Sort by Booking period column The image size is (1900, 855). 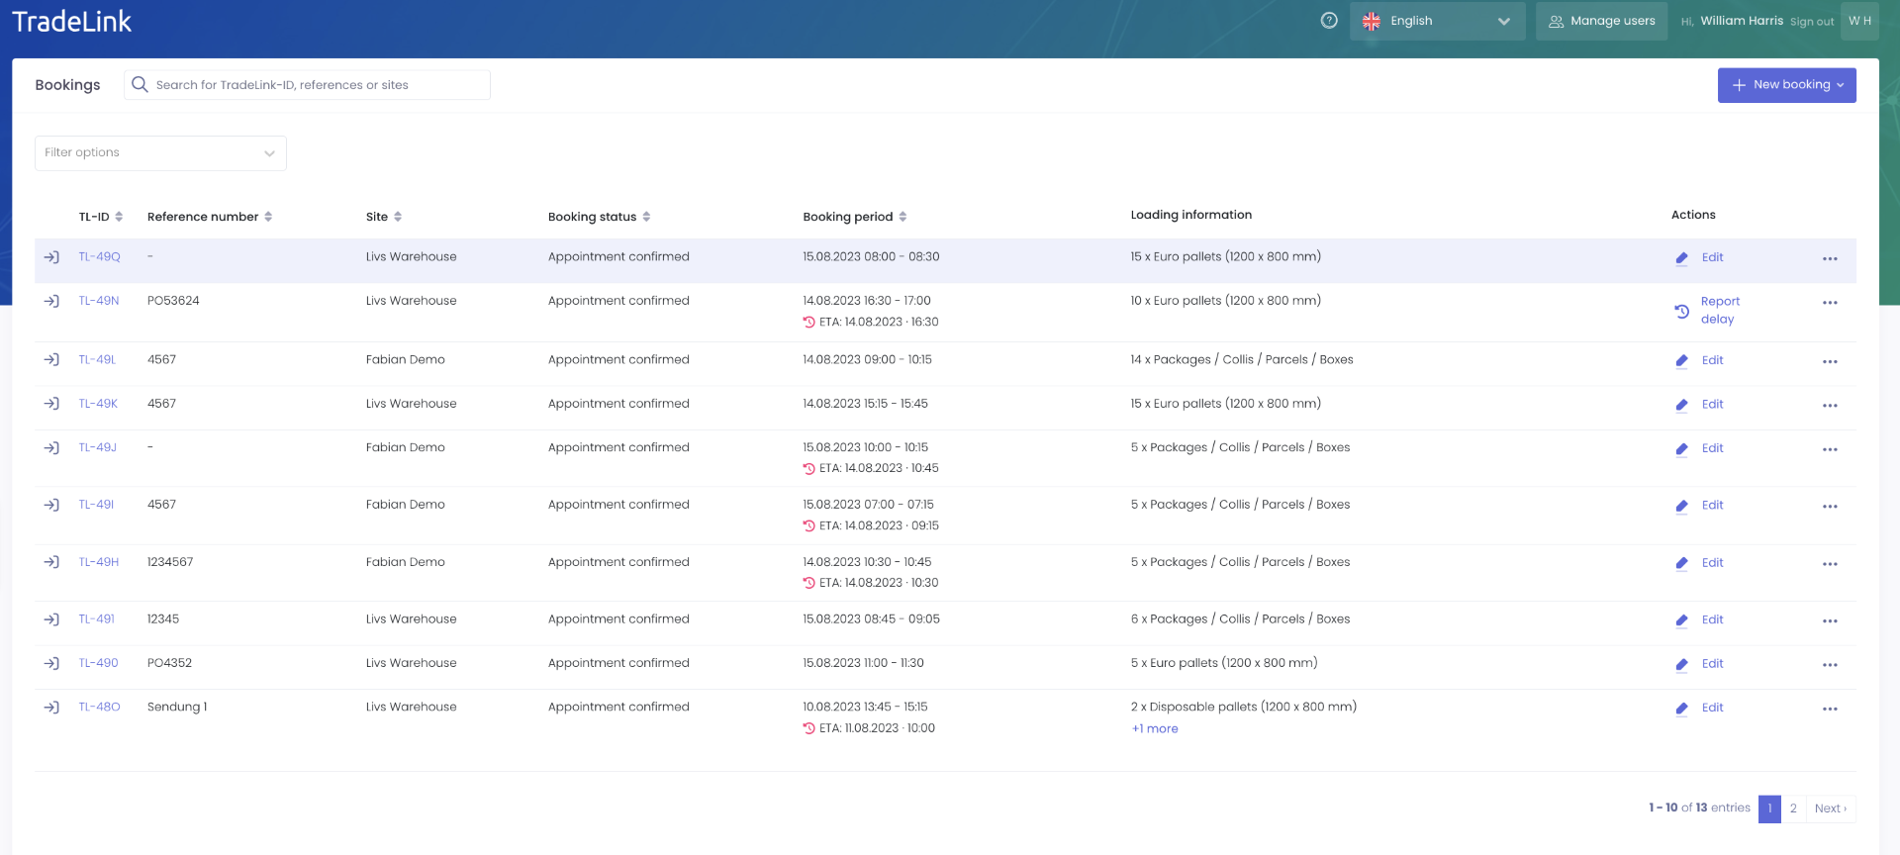point(854,217)
